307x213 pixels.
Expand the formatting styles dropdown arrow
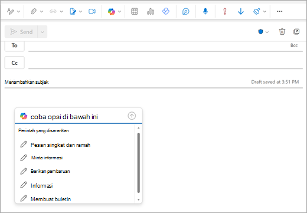pos(18,12)
